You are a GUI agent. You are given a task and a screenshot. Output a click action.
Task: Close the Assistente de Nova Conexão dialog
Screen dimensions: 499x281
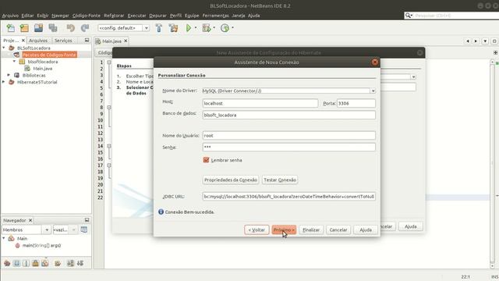click(x=374, y=62)
